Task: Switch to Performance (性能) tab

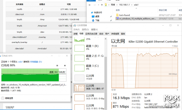Action: click(81, 34)
